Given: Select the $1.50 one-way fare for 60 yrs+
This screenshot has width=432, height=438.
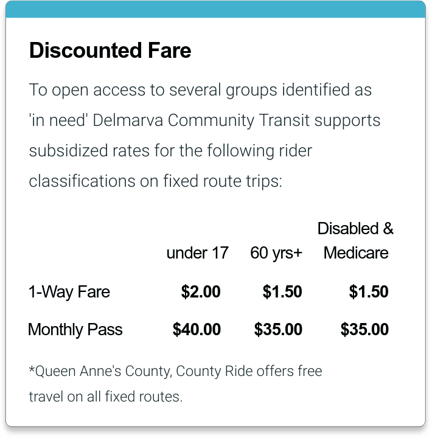Looking at the screenshot, I should (282, 292).
